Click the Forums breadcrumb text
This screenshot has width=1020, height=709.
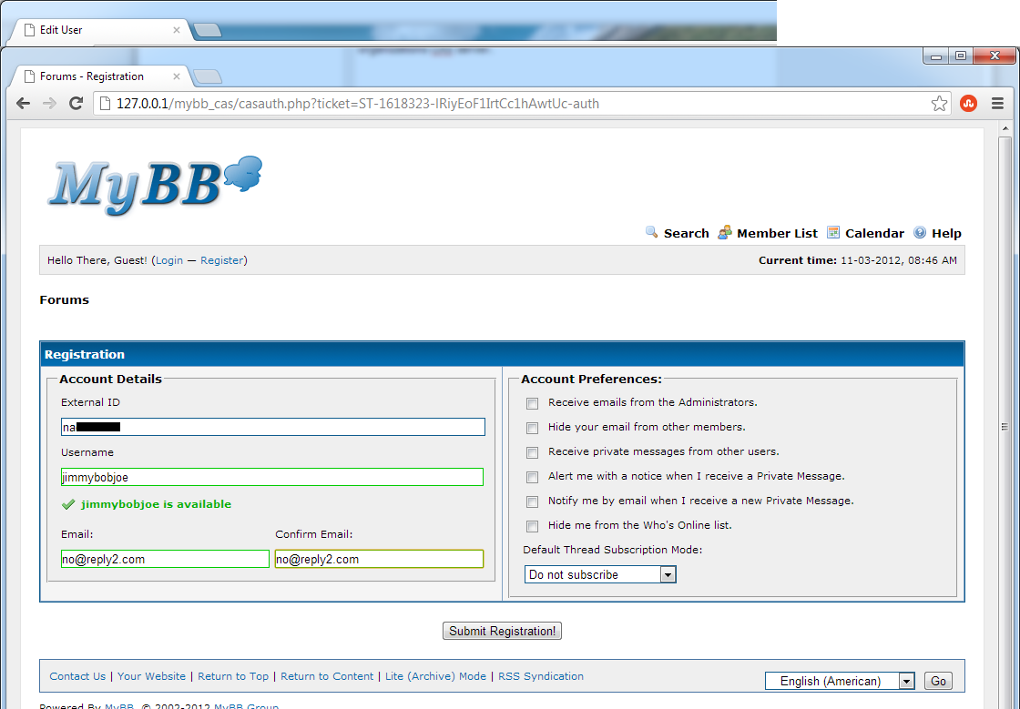click(x=64, y=300)
